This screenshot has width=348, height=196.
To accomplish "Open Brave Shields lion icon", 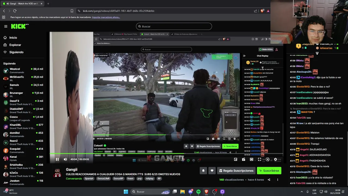I will click(x=262, y=11).
